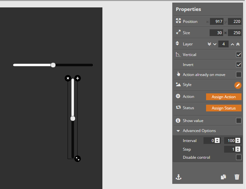
Task: Move layer up one with single chevron
Action: [232, 44]
